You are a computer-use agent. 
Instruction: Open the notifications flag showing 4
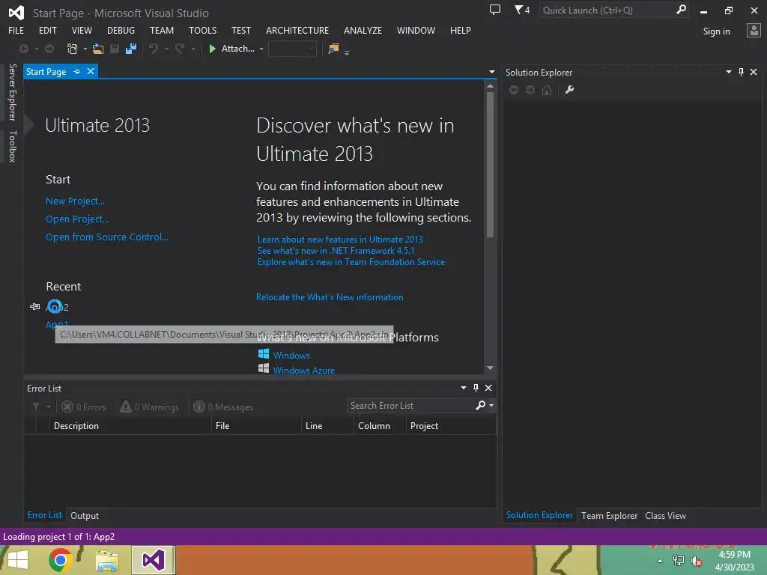(x=522, y=10)
